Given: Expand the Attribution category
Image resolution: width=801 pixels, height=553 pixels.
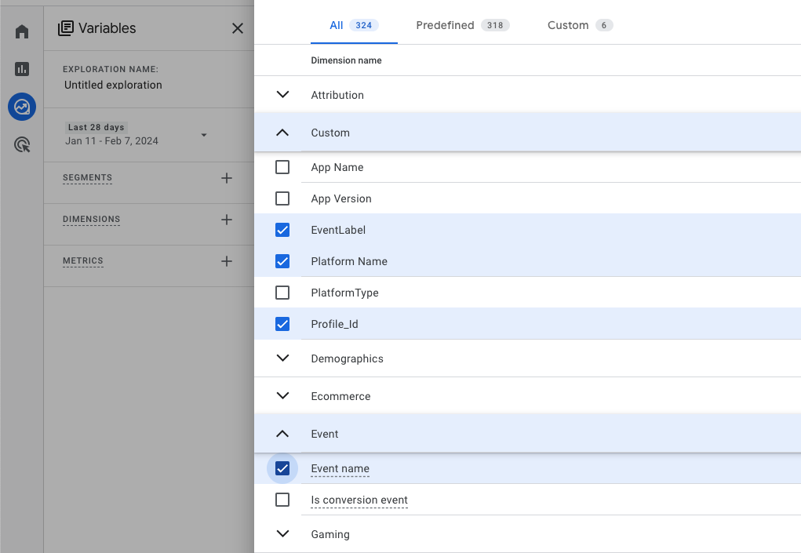Looking at the screenshot, I should [x=282, y=94].
